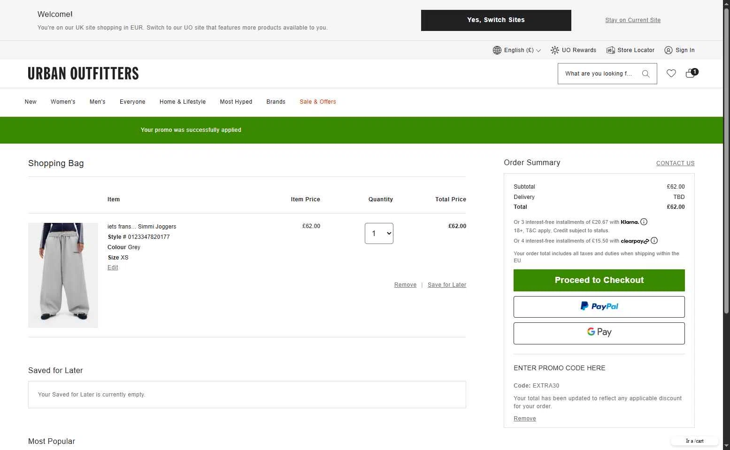Click the Clearpay logo text

click(635, 241)
